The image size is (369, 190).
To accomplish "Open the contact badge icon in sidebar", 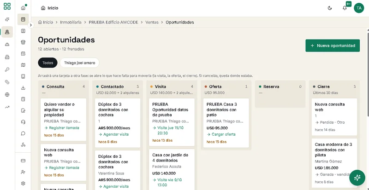I will pyautogui.click(x=23, y=31).
